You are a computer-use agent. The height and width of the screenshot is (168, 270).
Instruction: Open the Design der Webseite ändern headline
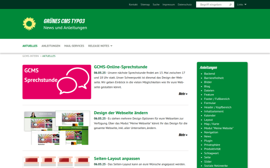121,113
